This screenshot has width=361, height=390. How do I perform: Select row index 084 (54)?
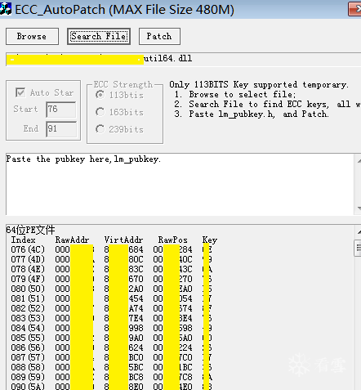(x=111, y=328)
